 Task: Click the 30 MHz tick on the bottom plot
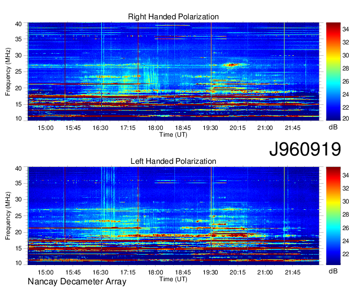19,199
